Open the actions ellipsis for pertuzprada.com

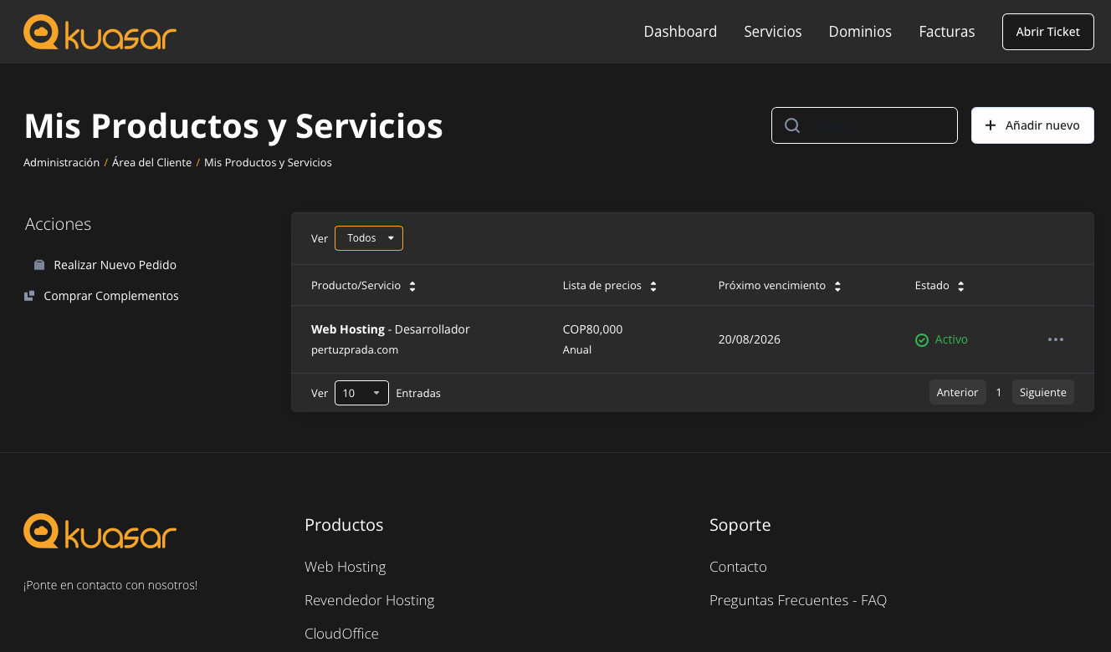[x=1055, y=339]
